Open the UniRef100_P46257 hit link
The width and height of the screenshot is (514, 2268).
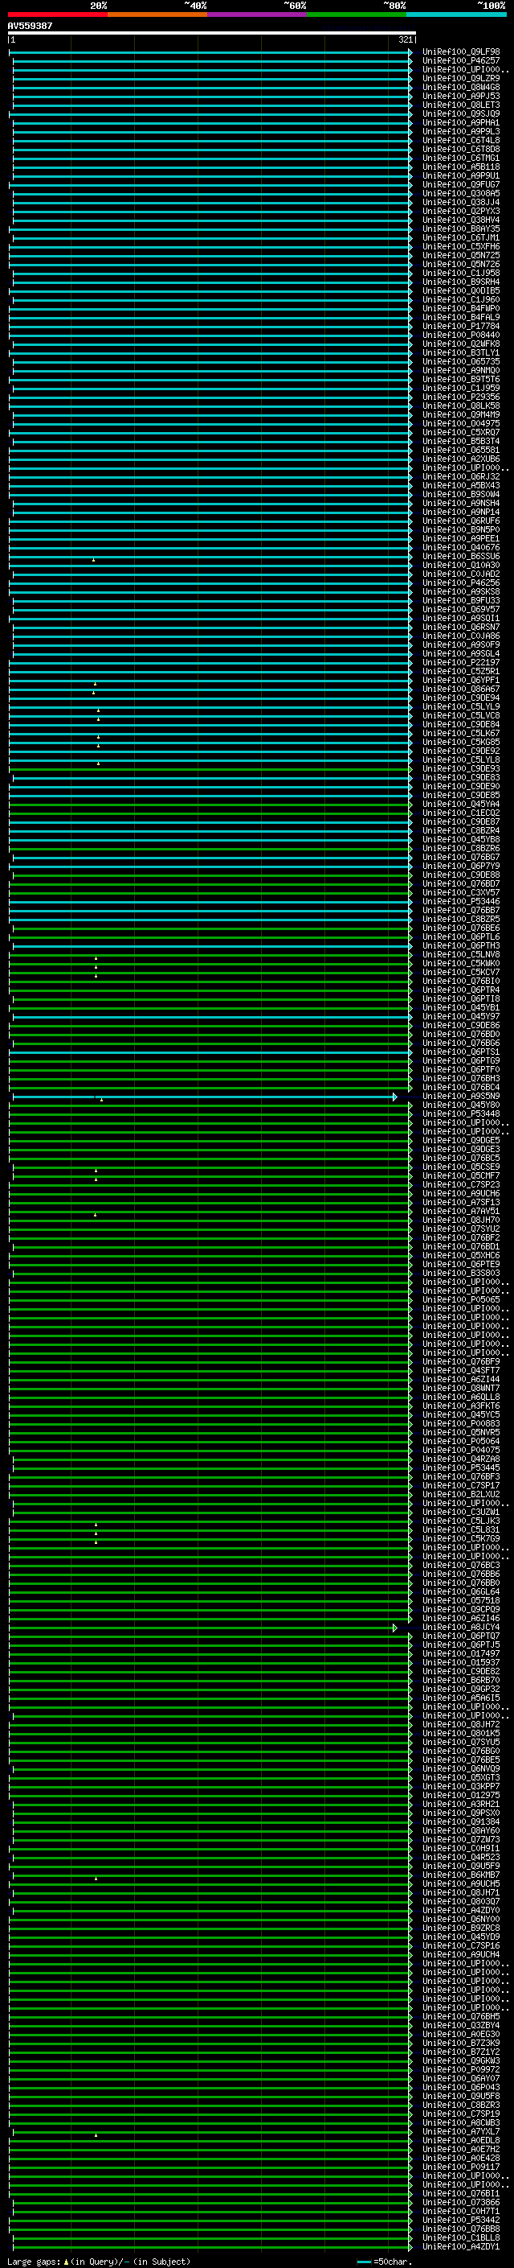click(460, 61)
